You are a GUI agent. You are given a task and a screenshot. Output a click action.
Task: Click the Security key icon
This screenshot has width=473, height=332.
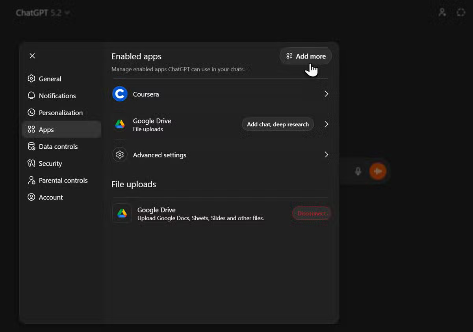(x=32, y=163)
